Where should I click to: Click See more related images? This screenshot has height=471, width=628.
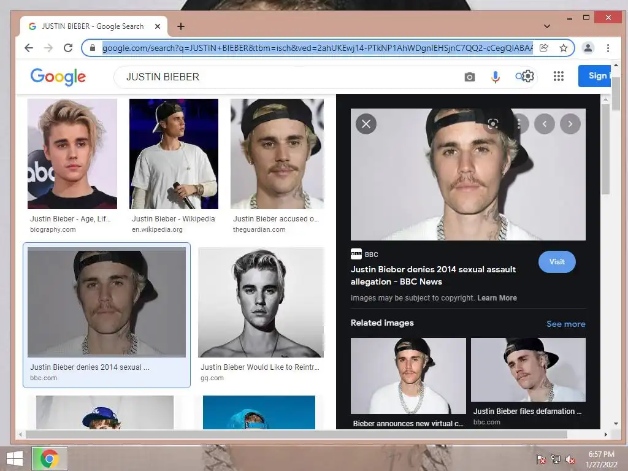(x=565, y=324)
